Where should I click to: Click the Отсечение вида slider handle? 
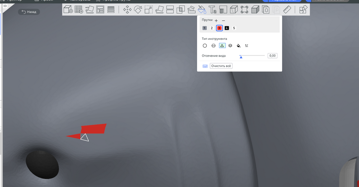241,57
